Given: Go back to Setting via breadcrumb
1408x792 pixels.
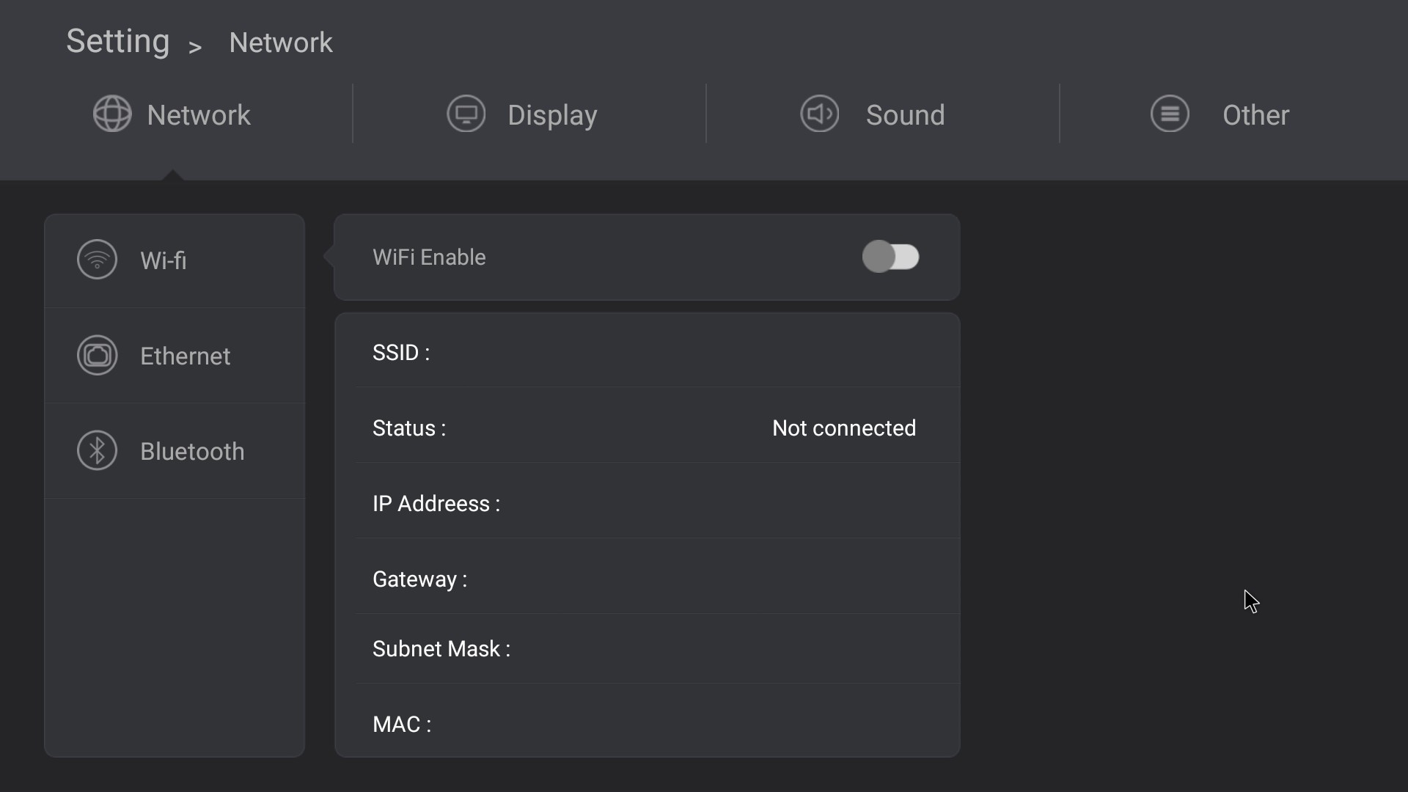Looking at the screenshot, I should (118, 42).
